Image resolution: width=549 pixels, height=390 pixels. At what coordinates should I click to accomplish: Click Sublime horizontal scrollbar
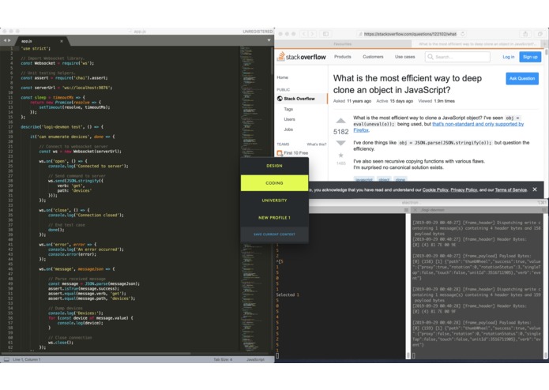pos(96,353)
